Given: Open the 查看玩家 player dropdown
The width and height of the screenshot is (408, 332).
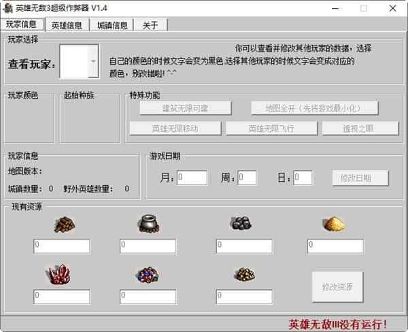Looking at the screenshot, I should (92, 61).
